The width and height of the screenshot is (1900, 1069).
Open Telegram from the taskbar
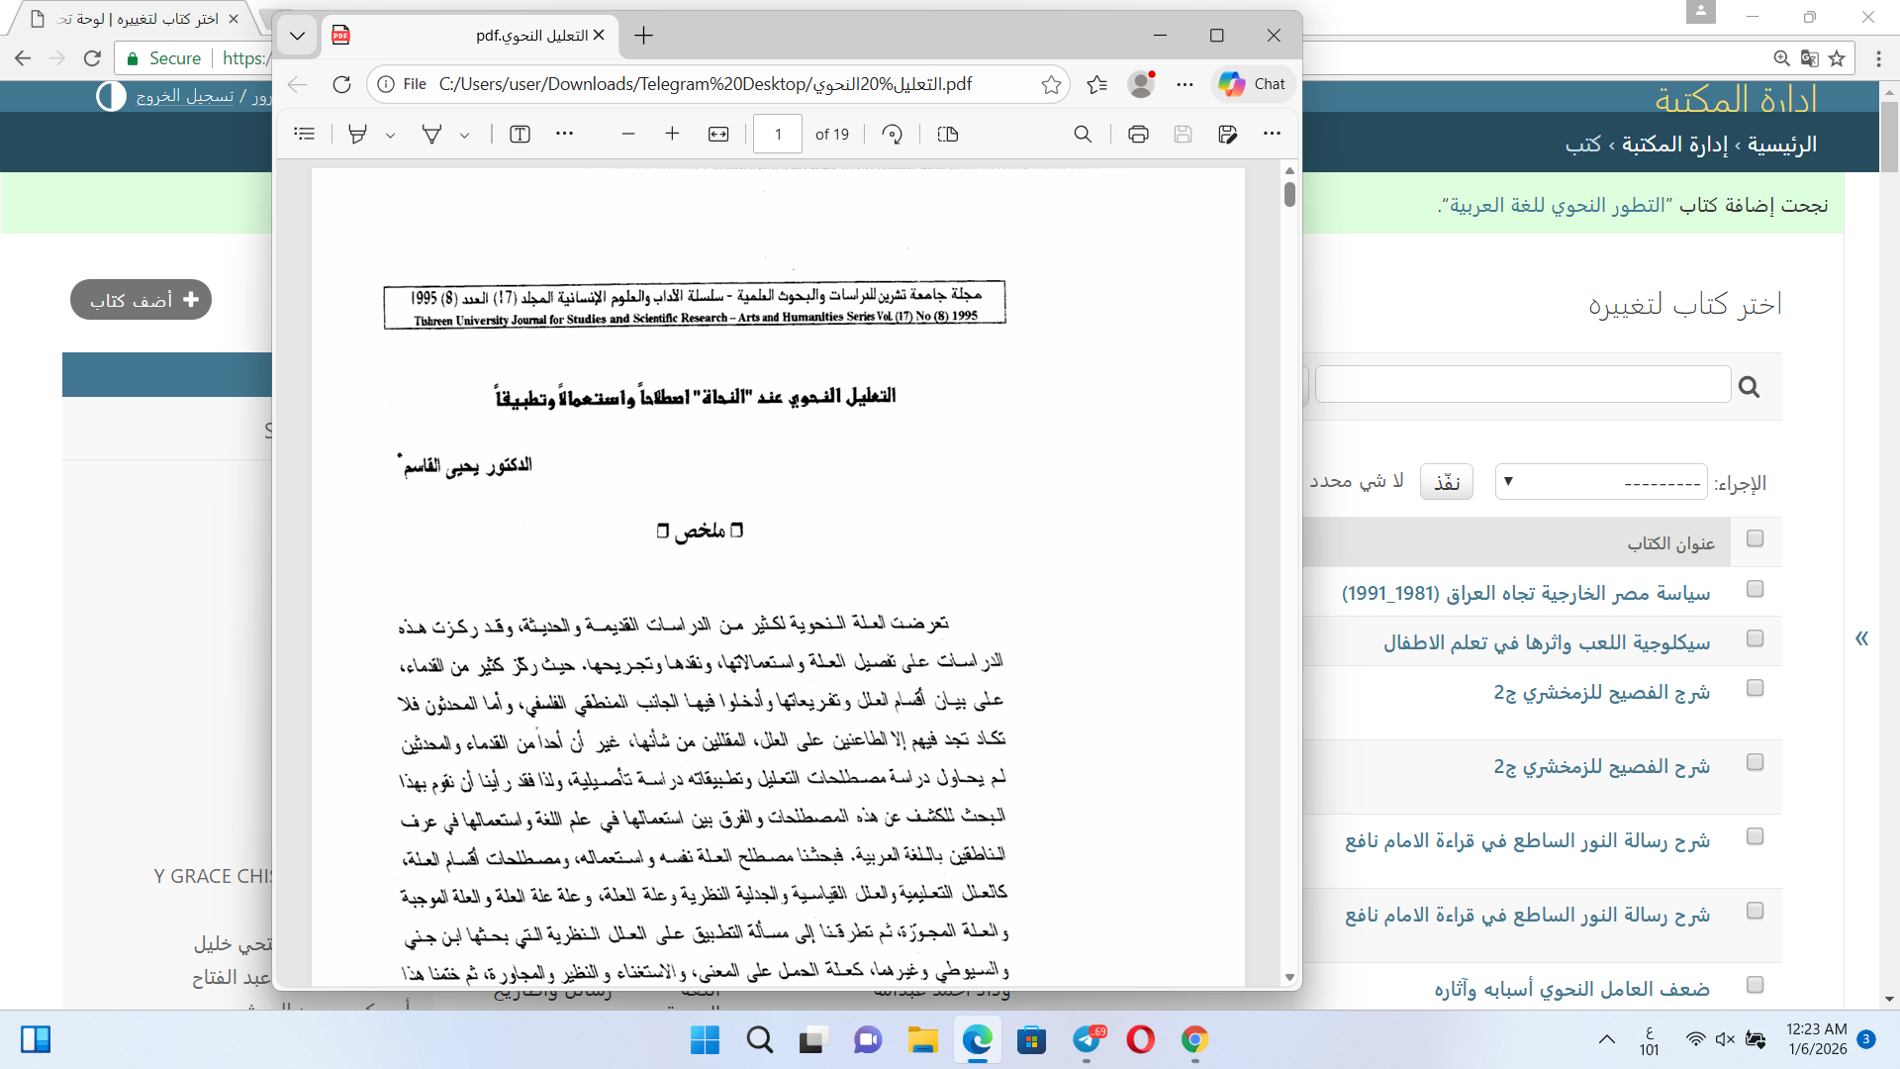1088,1040
